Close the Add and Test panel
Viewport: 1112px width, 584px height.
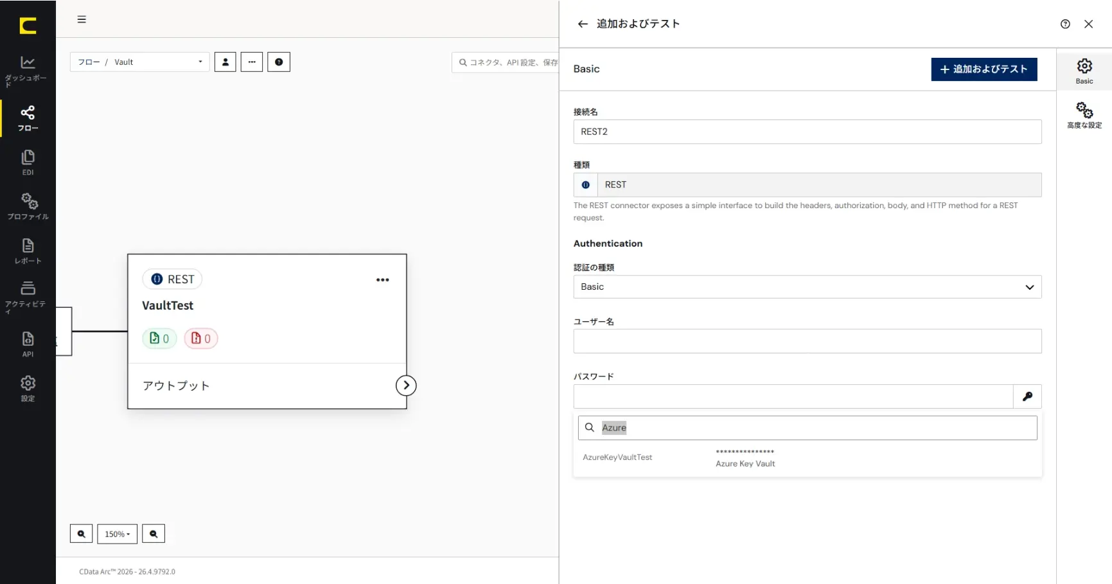[1088, 24]
